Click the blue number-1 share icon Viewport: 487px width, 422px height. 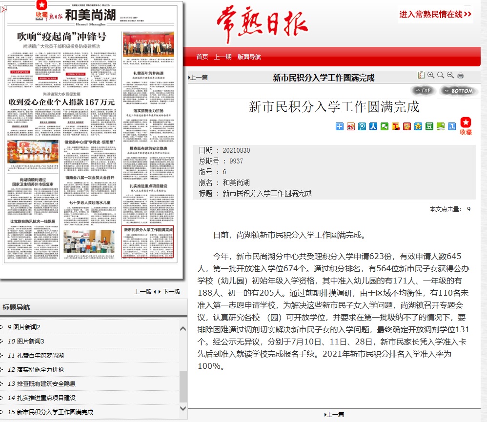[452, 126]
